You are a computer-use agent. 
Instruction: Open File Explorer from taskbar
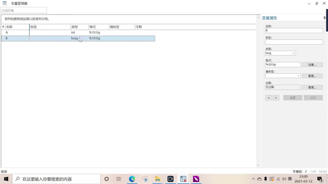(x=157, y=179)
